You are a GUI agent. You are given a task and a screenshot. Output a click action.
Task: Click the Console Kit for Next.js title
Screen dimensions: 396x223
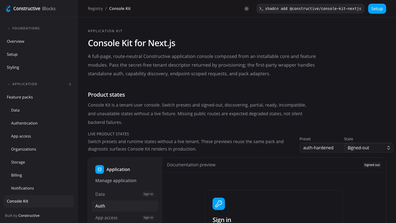tap(131, 43)
